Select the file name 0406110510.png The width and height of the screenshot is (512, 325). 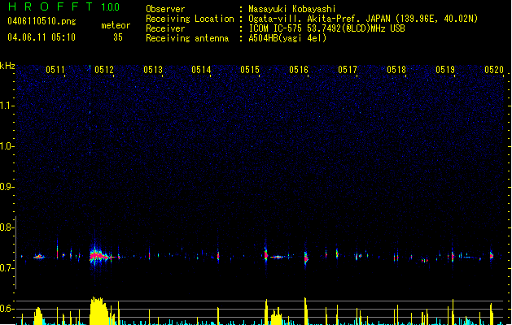pos(42,21)
